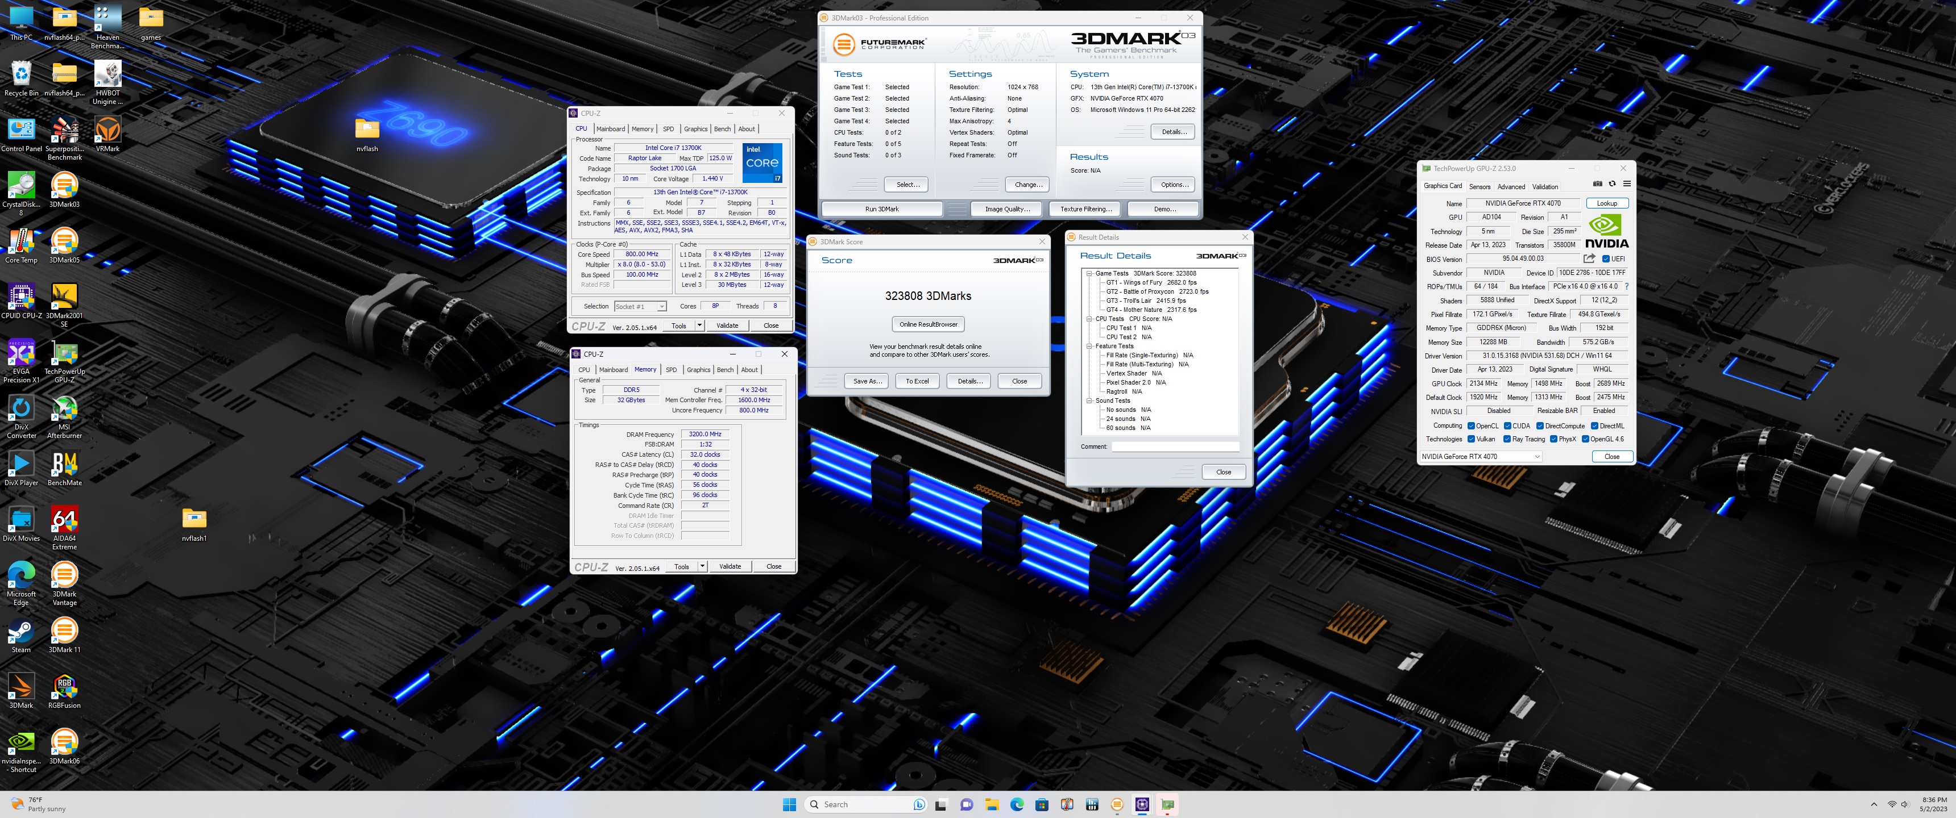
Task: Click Save As in 3DMark Score window
Action: [x=867, y=381]
